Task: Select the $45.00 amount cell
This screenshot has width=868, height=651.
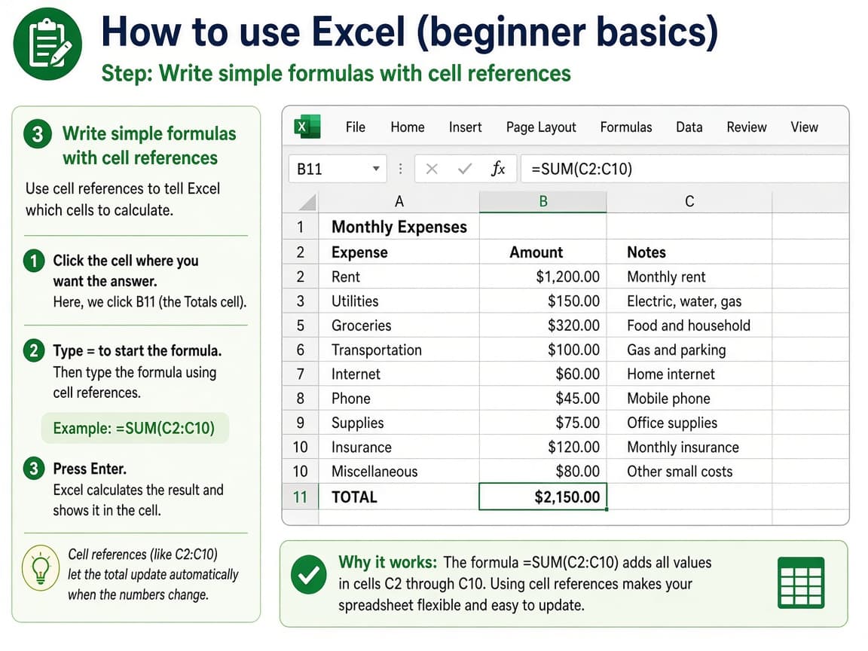Action: [543, 399]
